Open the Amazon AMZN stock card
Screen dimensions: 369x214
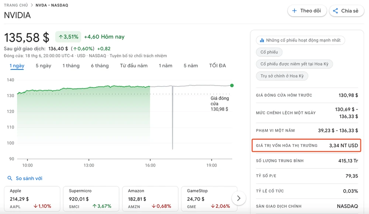[150, 198]
